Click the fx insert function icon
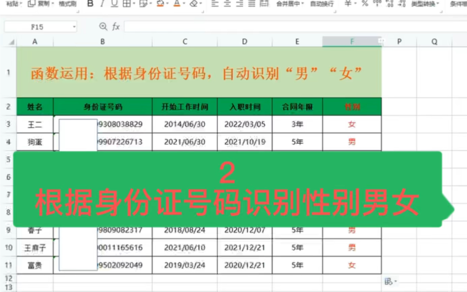 click(116, 27)
